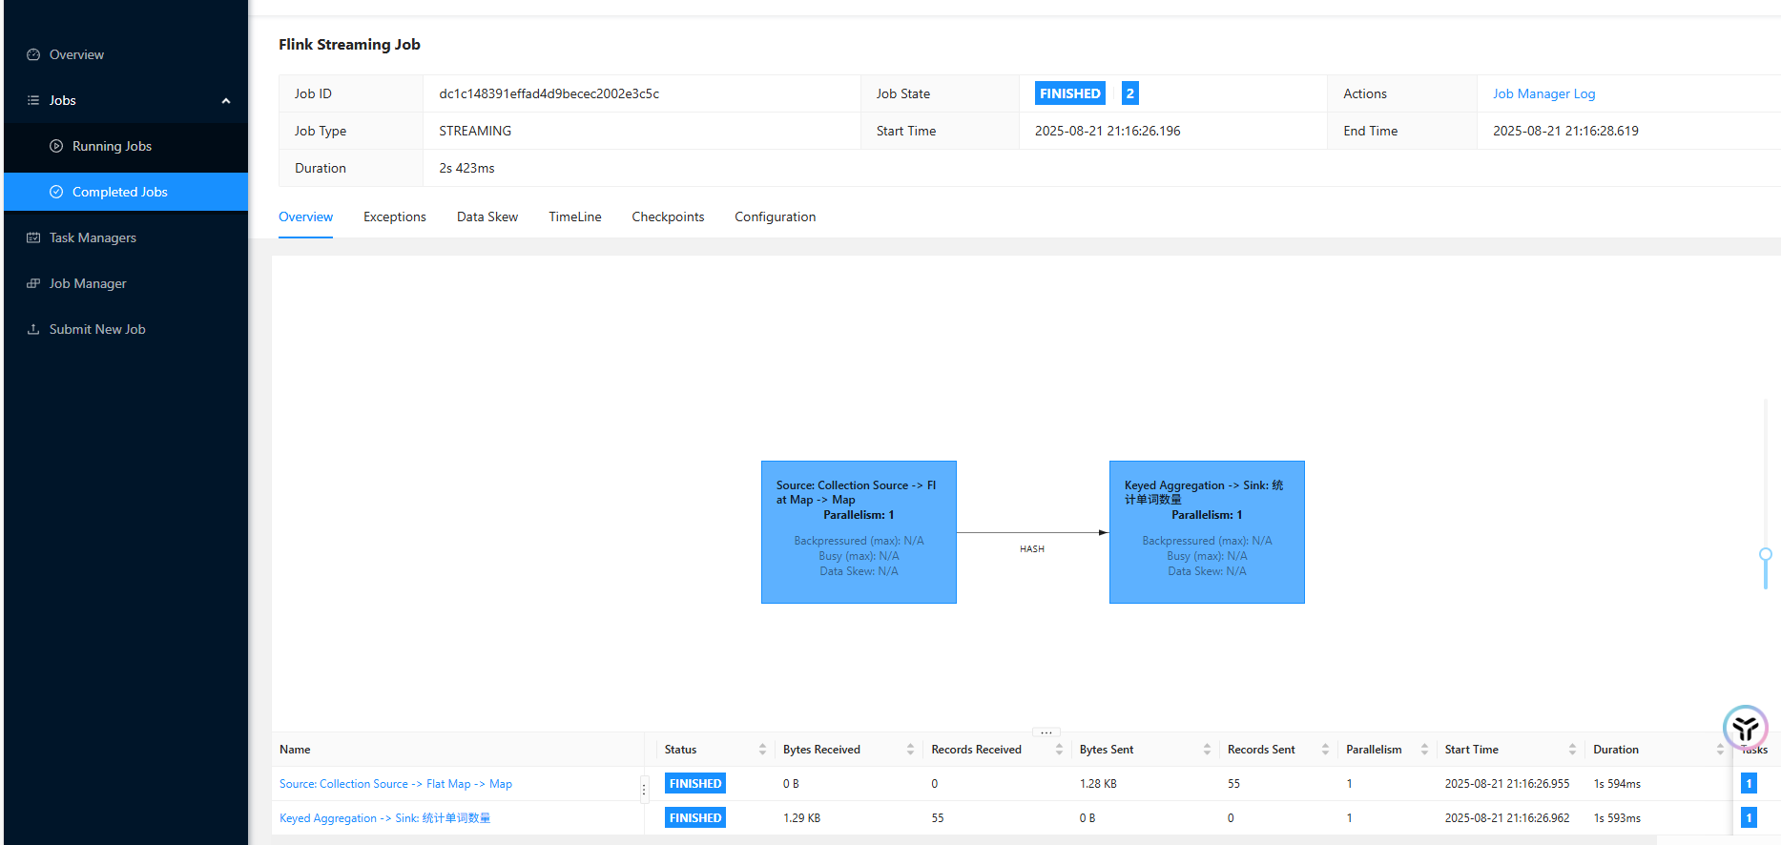Click the Running Jobs play-circle icon

click(x=56, y=146)
